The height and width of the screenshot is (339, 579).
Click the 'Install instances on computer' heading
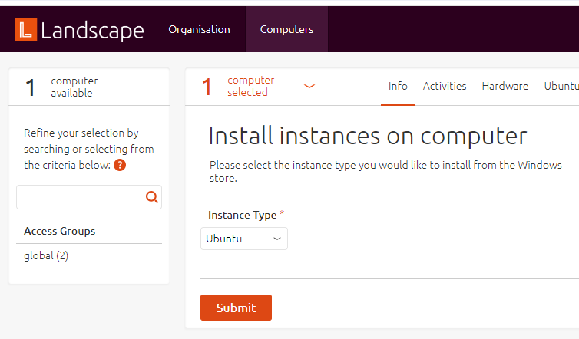point(367,136)
